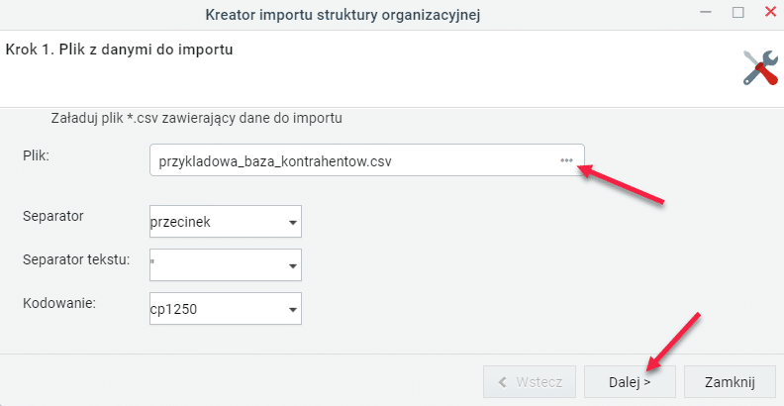Click the Separator label above Separator tekstu
Image resolution: width=784 pixels, height=406 pixels.
click(53, 217)
